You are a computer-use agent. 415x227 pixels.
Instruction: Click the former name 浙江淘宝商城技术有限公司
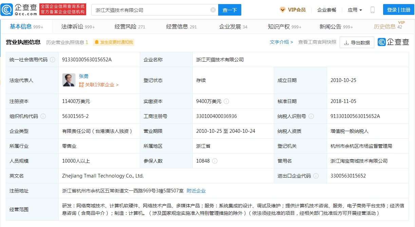coord(359,161)
